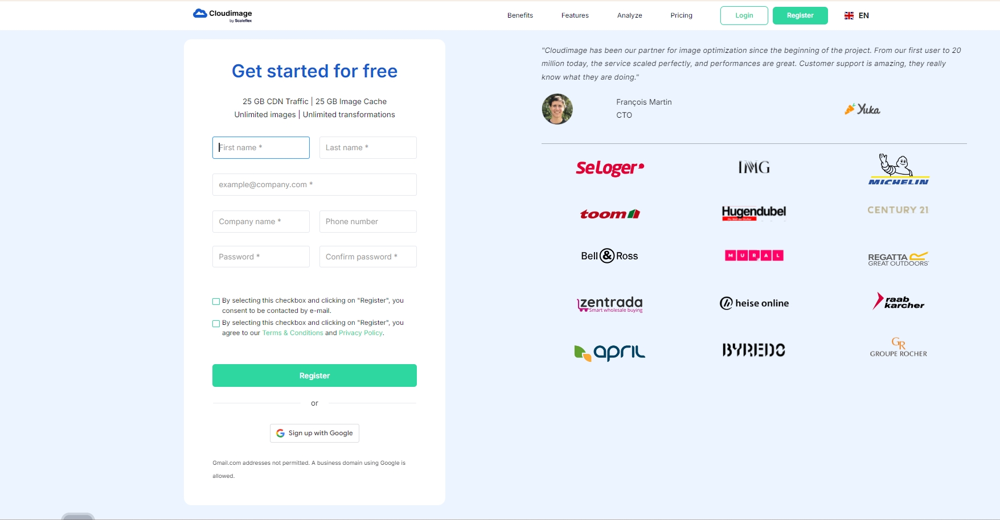1000x520 pixels.
Task: Check the e-mail contact consent checkbox
Action: coord(216,302)
